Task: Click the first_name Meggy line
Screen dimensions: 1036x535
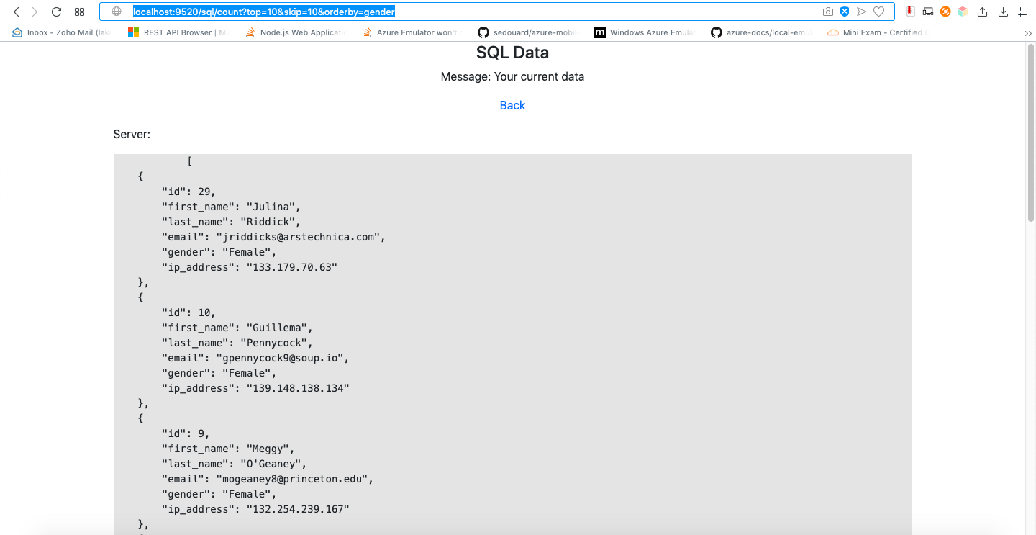Action: [x=228, y=449]
